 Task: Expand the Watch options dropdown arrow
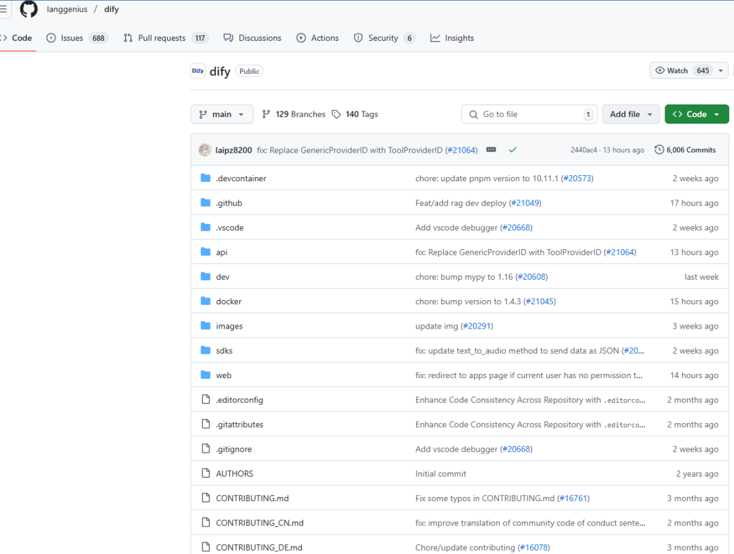point(720,71)
